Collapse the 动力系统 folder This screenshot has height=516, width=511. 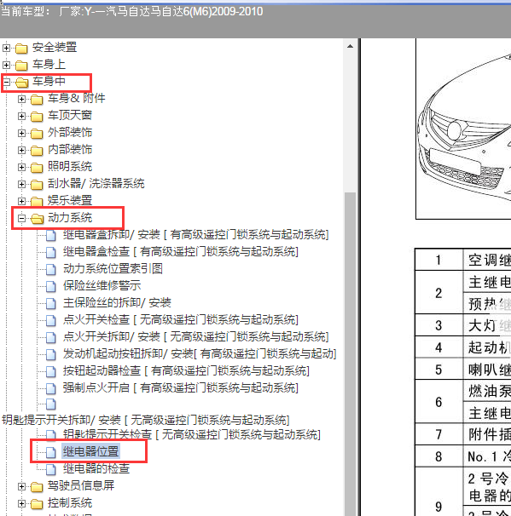click(22, 218)
